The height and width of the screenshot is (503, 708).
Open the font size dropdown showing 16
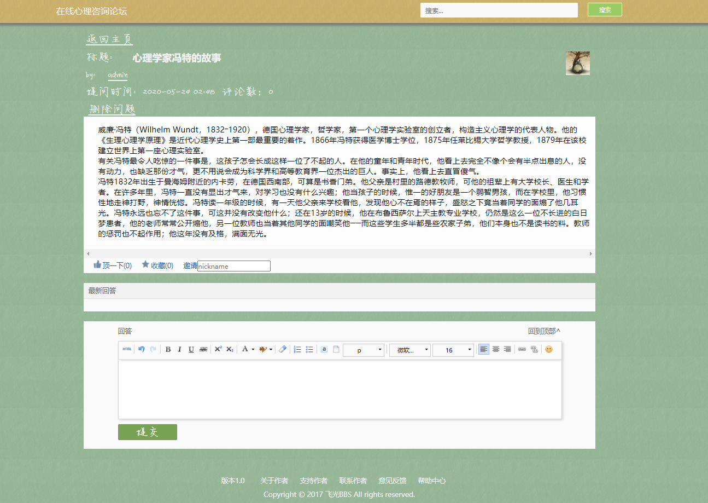tap(453, 349)
